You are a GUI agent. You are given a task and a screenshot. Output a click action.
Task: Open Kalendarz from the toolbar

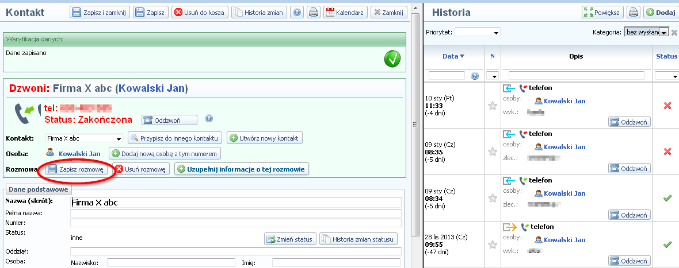click(x=345, y=12)
